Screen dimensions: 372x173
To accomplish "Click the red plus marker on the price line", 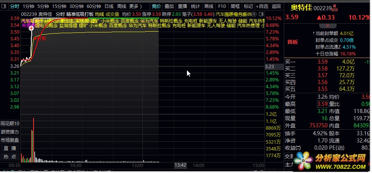I will click(x=31, y=28).
